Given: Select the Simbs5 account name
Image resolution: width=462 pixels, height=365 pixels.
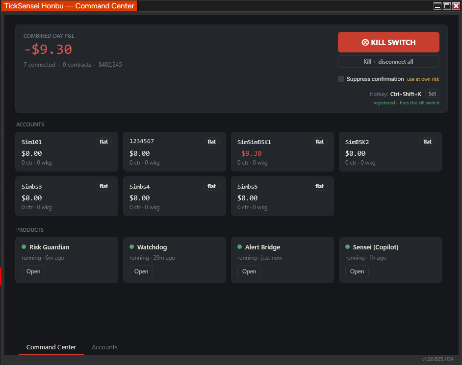Looking at the screenshot, I should [247, 186].
